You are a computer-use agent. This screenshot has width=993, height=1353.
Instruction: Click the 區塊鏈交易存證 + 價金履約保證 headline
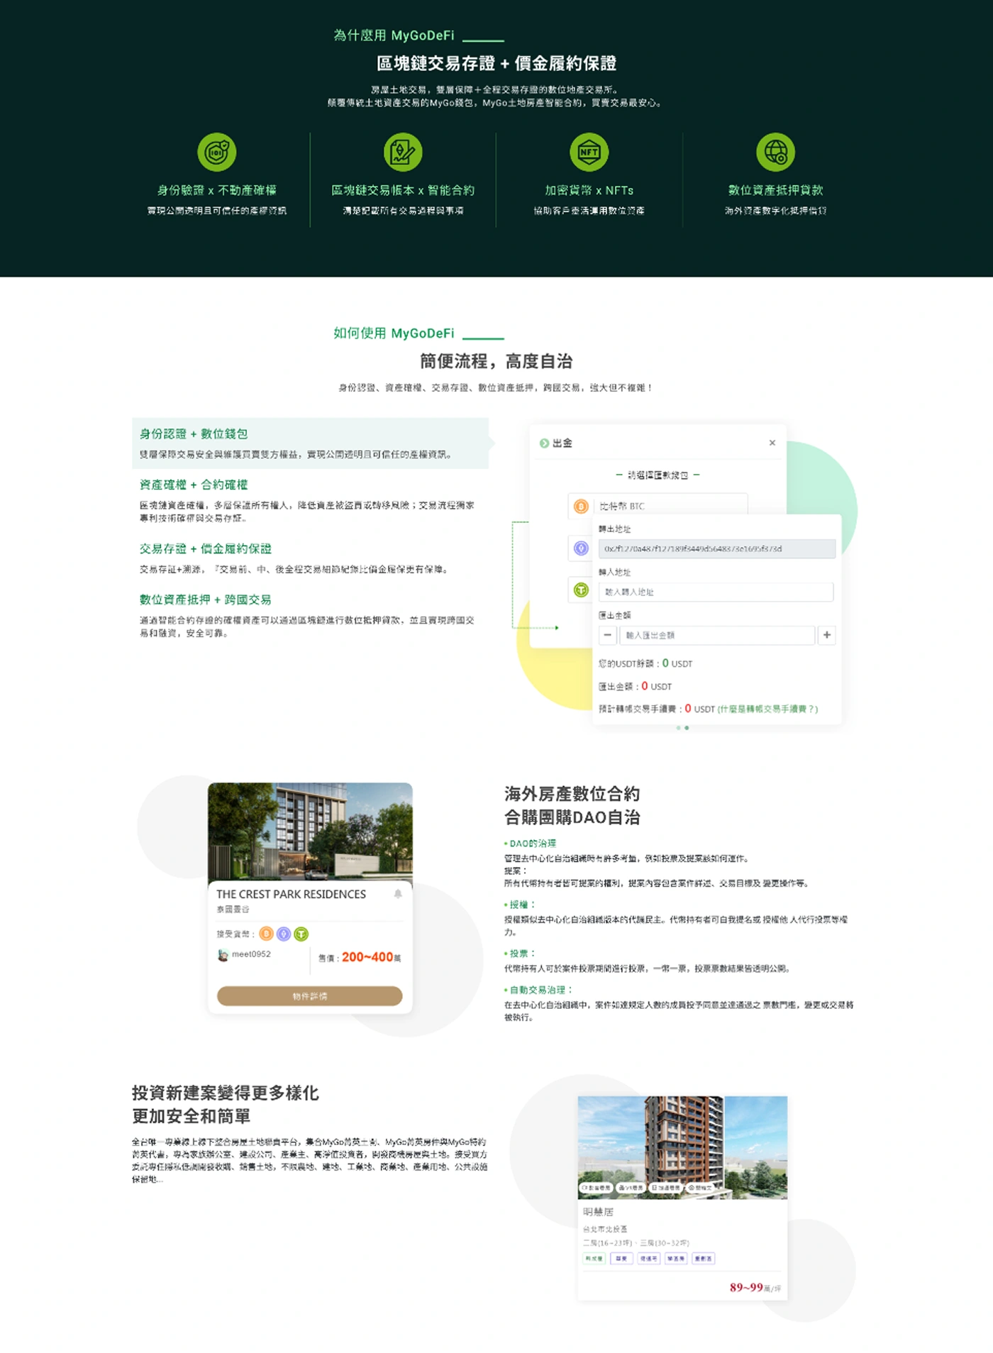click(x=496, y=64)
